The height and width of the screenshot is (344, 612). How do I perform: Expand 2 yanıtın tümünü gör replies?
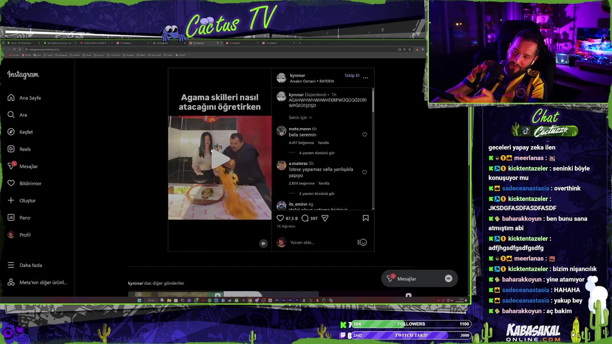point(317,193)
